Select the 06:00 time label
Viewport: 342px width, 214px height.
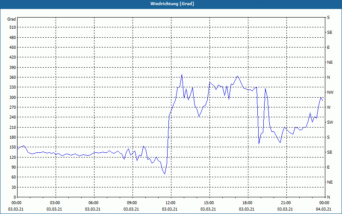pyautogui.click(x=93, y=202)
